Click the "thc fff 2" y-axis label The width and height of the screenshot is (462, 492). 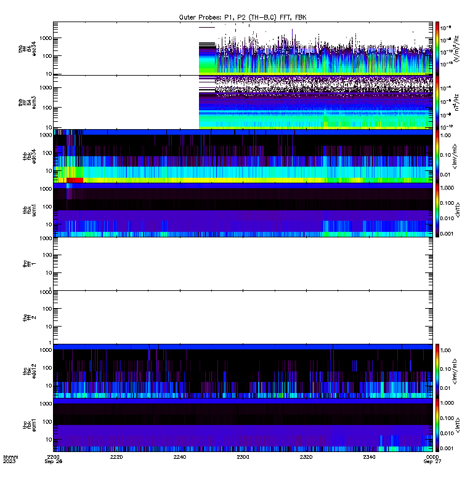29,317
